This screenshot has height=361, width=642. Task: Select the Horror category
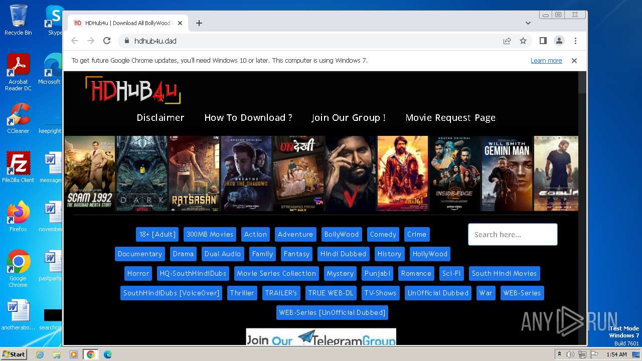coord(138,273)
